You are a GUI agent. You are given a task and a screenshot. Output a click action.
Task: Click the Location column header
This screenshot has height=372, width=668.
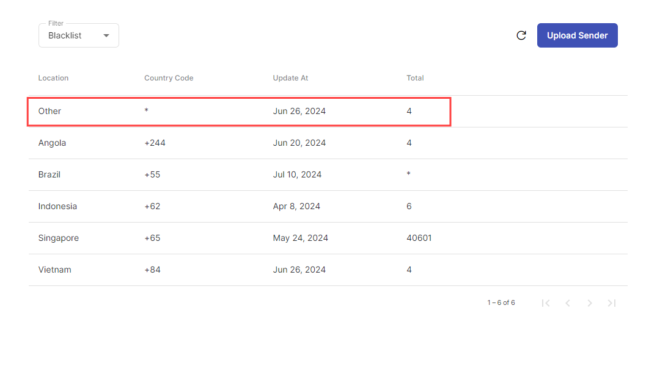pos(53,78)
